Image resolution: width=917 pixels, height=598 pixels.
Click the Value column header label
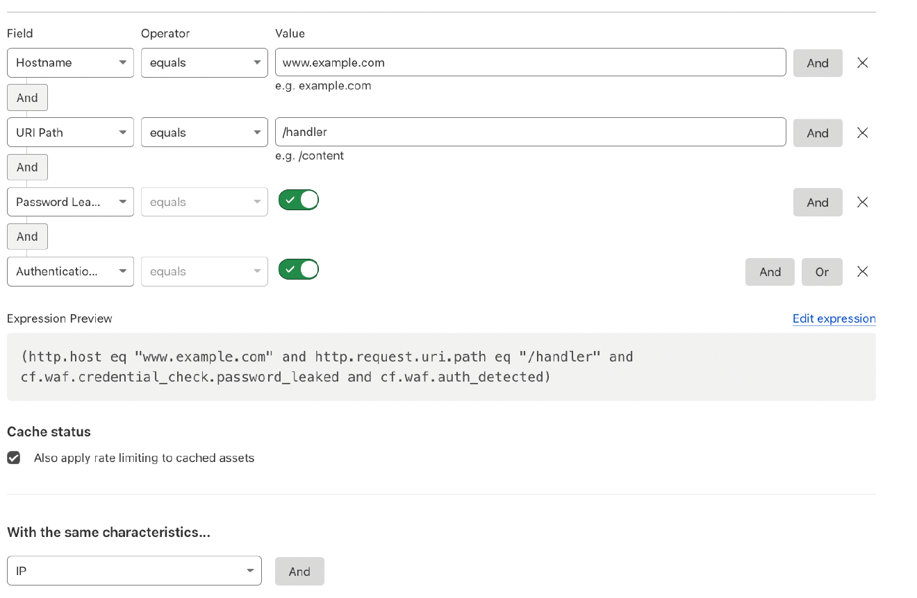(x=290, y=33)
